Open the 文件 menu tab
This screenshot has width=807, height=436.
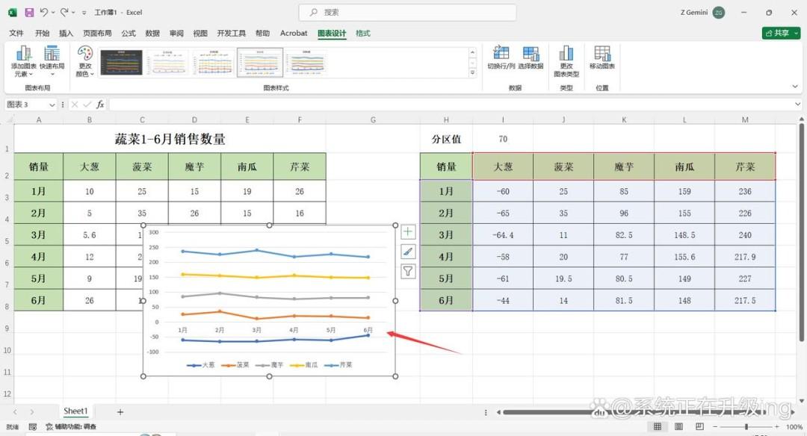pyautogui.click(x=16, y=33)
